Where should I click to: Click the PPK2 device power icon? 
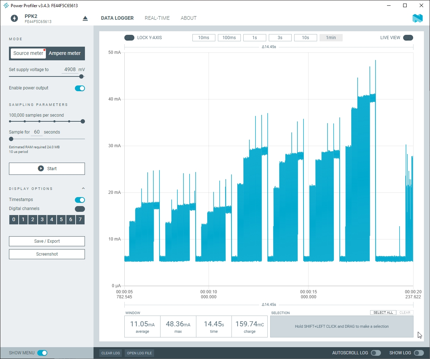point(14,18)
